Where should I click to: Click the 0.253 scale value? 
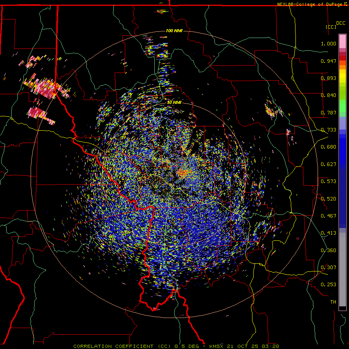tap(328, 285)
